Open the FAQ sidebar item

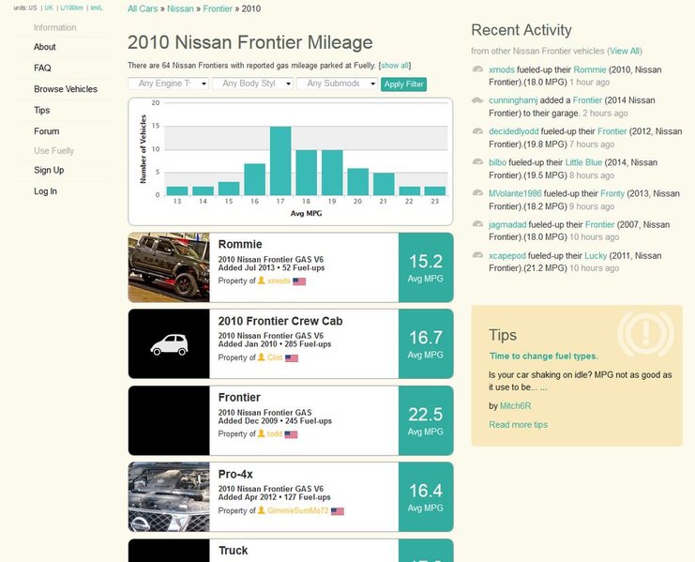point(42,68)
